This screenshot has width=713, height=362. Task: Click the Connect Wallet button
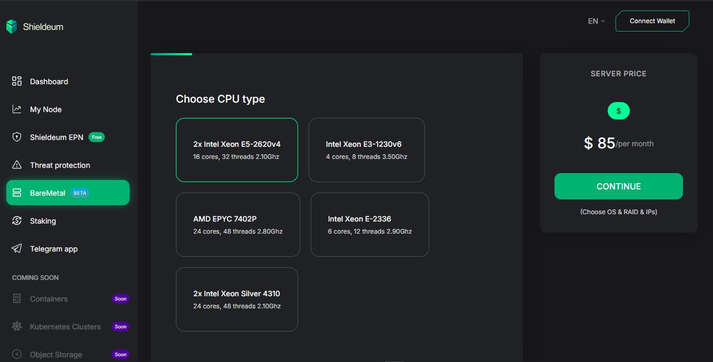tap(652, 21)
